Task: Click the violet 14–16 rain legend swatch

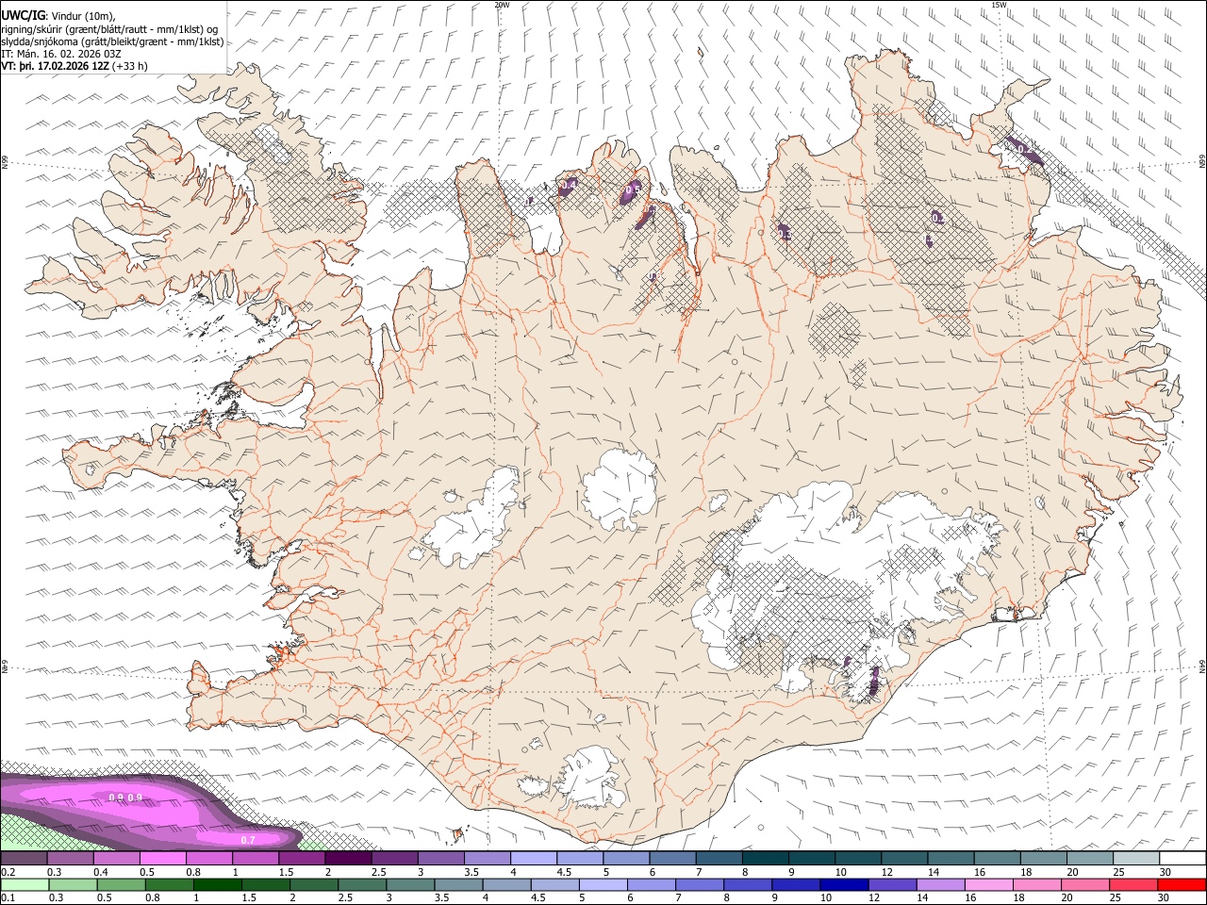Action: [x=940, y=884]
